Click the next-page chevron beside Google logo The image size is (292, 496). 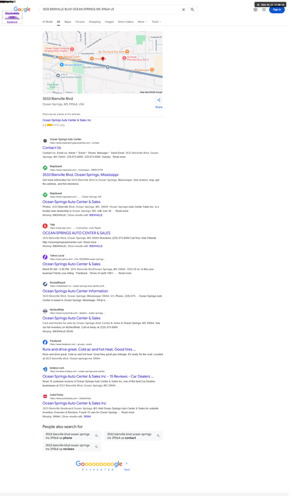pyautogui.click(x=127, y=463)
